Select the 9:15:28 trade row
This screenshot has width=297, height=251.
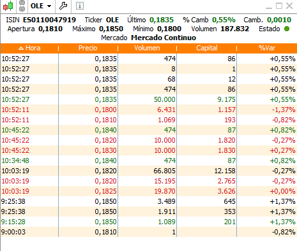pyautogui.click(x=149, y=222)
